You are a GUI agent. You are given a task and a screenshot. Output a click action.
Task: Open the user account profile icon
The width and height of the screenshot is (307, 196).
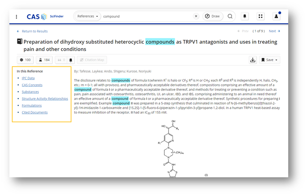[276, 16]
